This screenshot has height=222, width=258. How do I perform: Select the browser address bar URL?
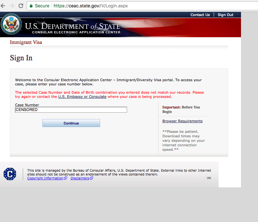coord(91,6)
